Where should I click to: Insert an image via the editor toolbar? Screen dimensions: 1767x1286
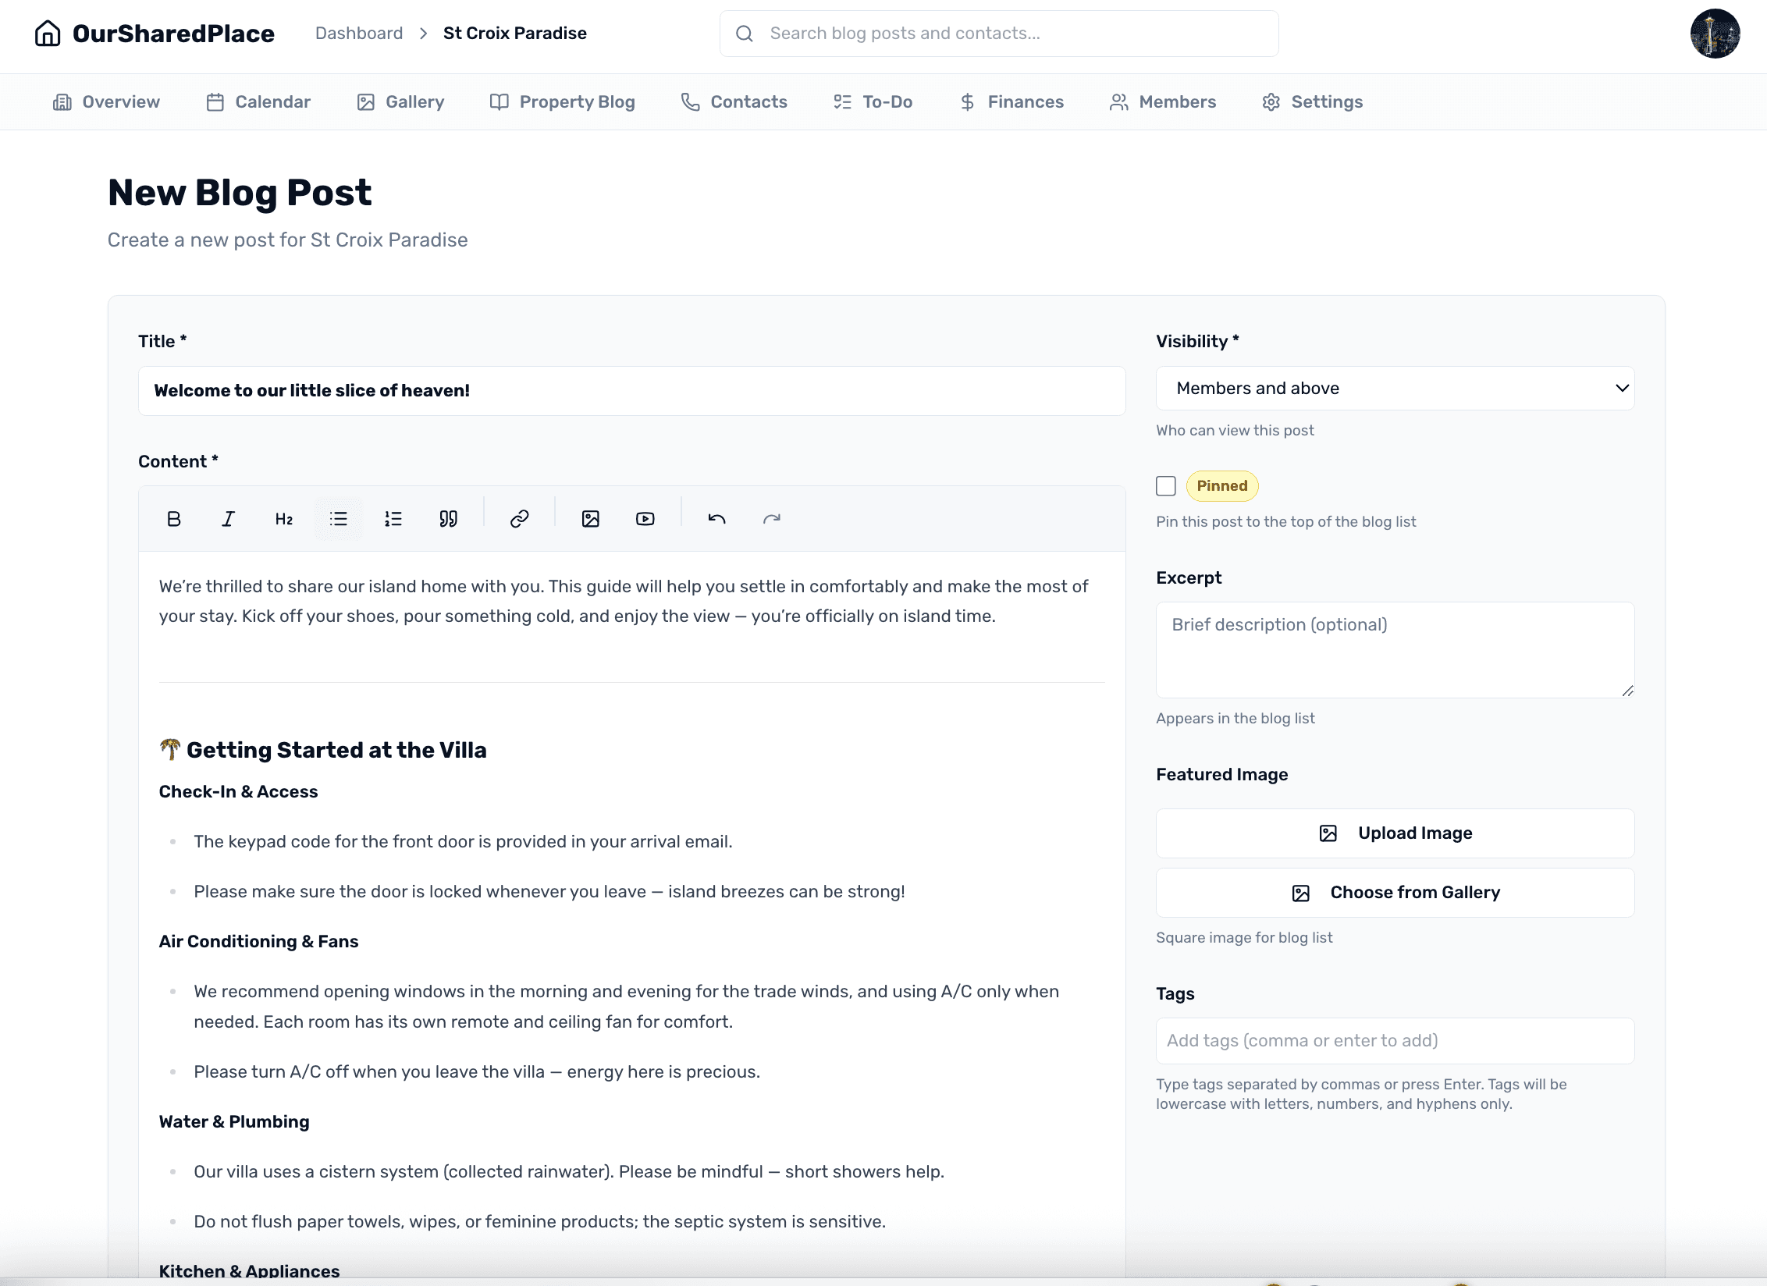[x=590, y=518]
